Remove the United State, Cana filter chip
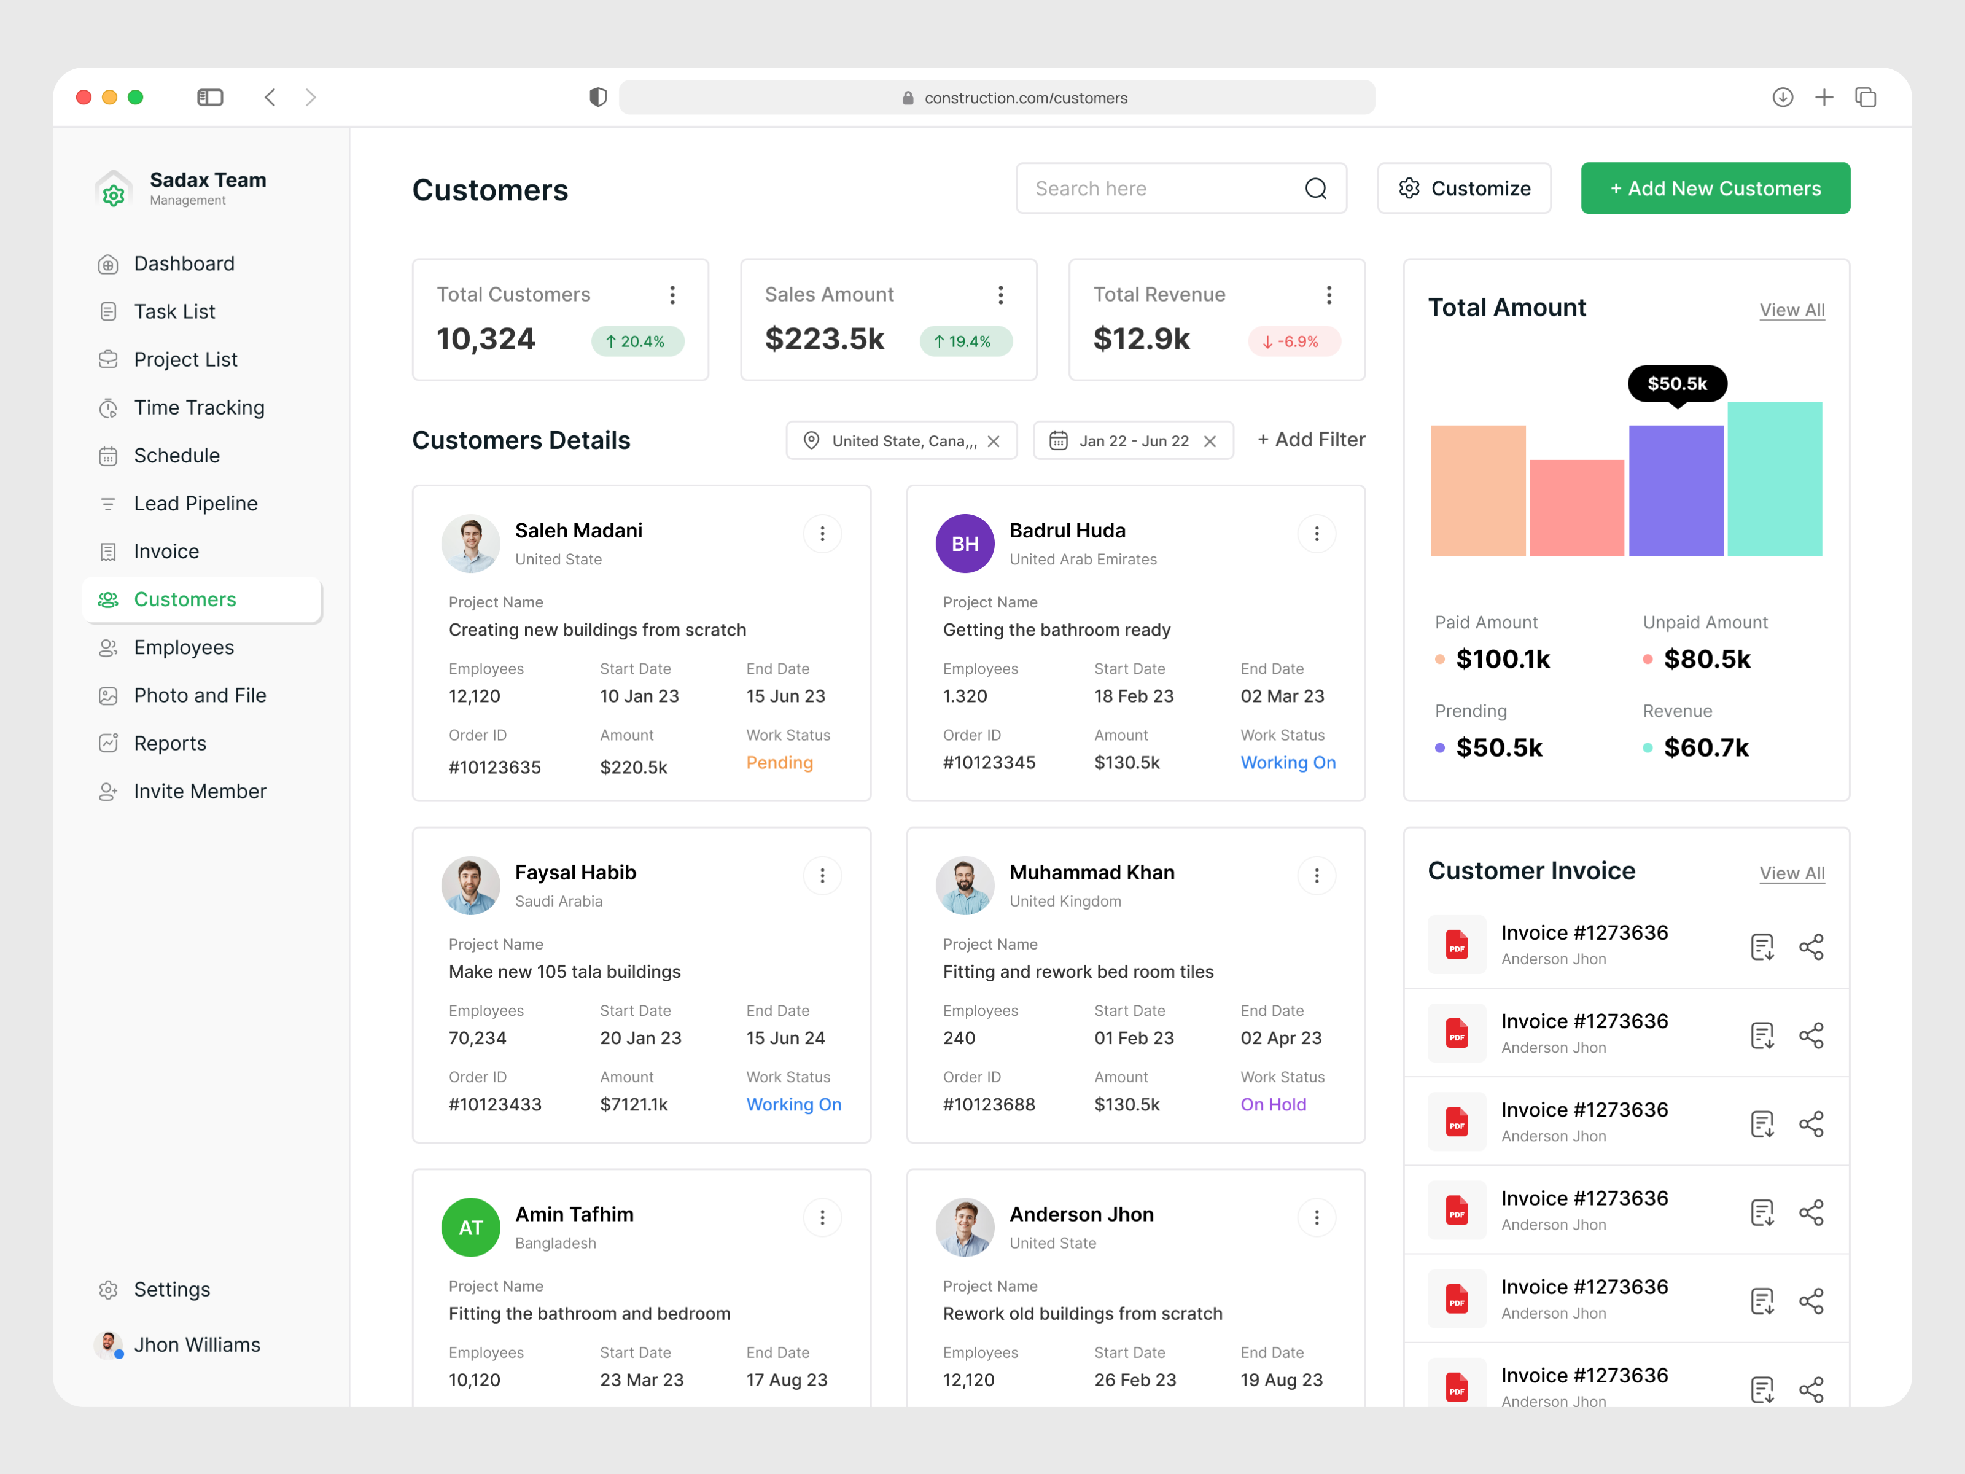The image size is (1965, 1474). (994, 440)
